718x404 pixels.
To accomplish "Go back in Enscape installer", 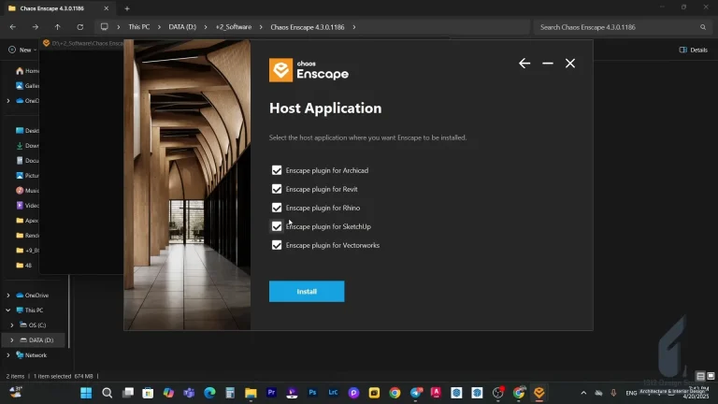I will 524,64.
